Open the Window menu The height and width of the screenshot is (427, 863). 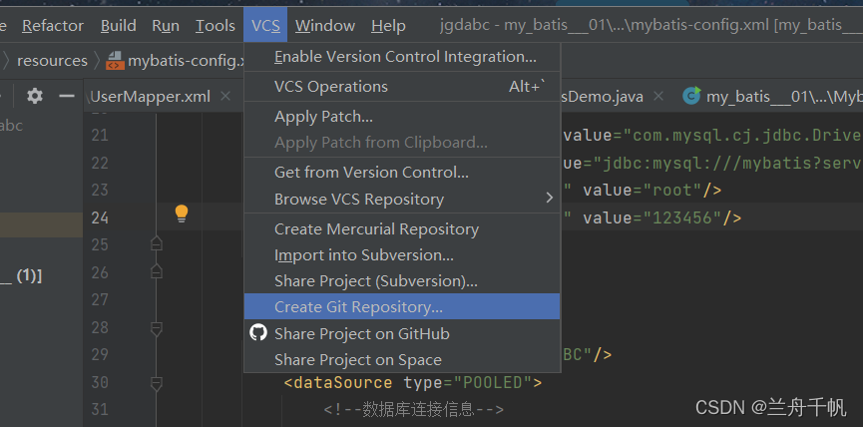tap(325, 25)
